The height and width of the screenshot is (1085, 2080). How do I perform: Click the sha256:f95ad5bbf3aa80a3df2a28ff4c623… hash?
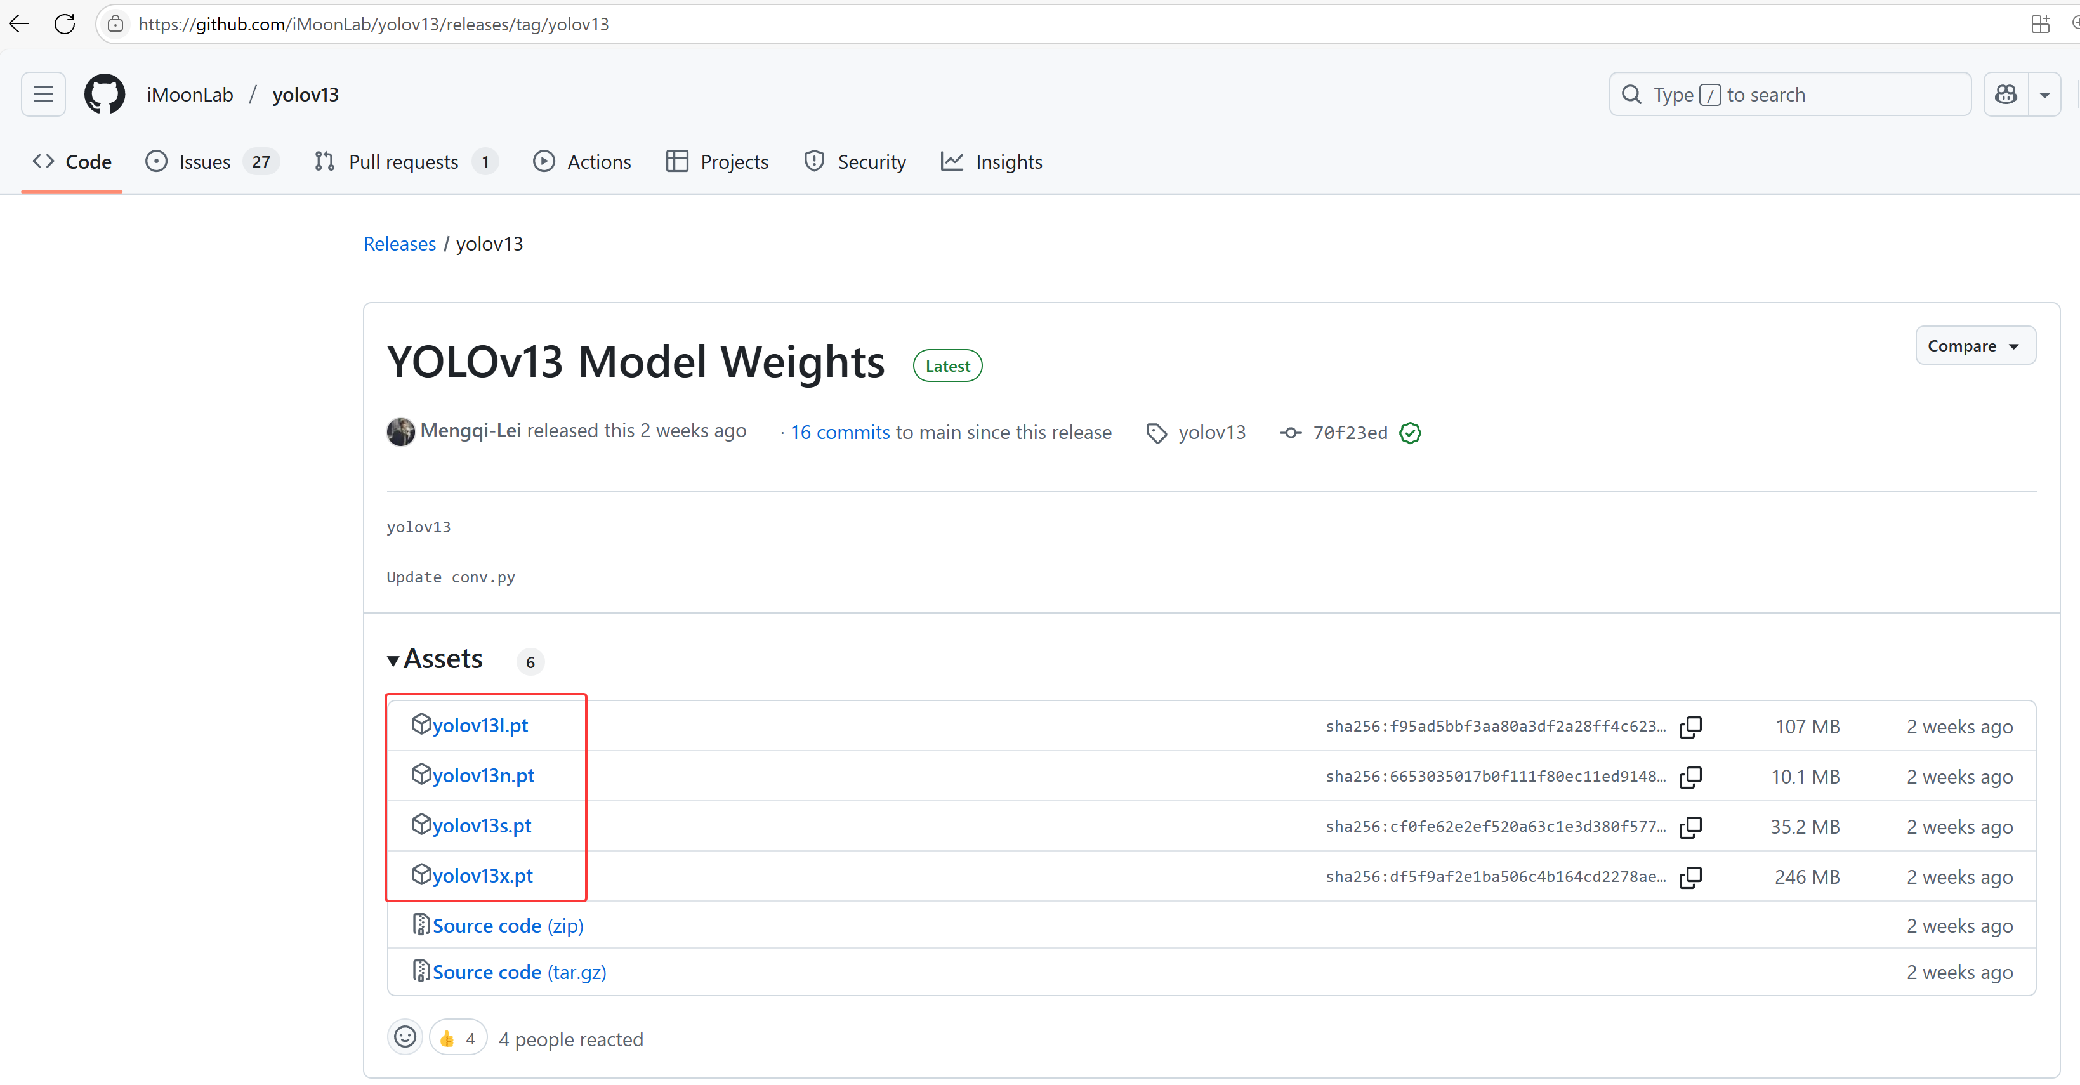click(1496, 727)
